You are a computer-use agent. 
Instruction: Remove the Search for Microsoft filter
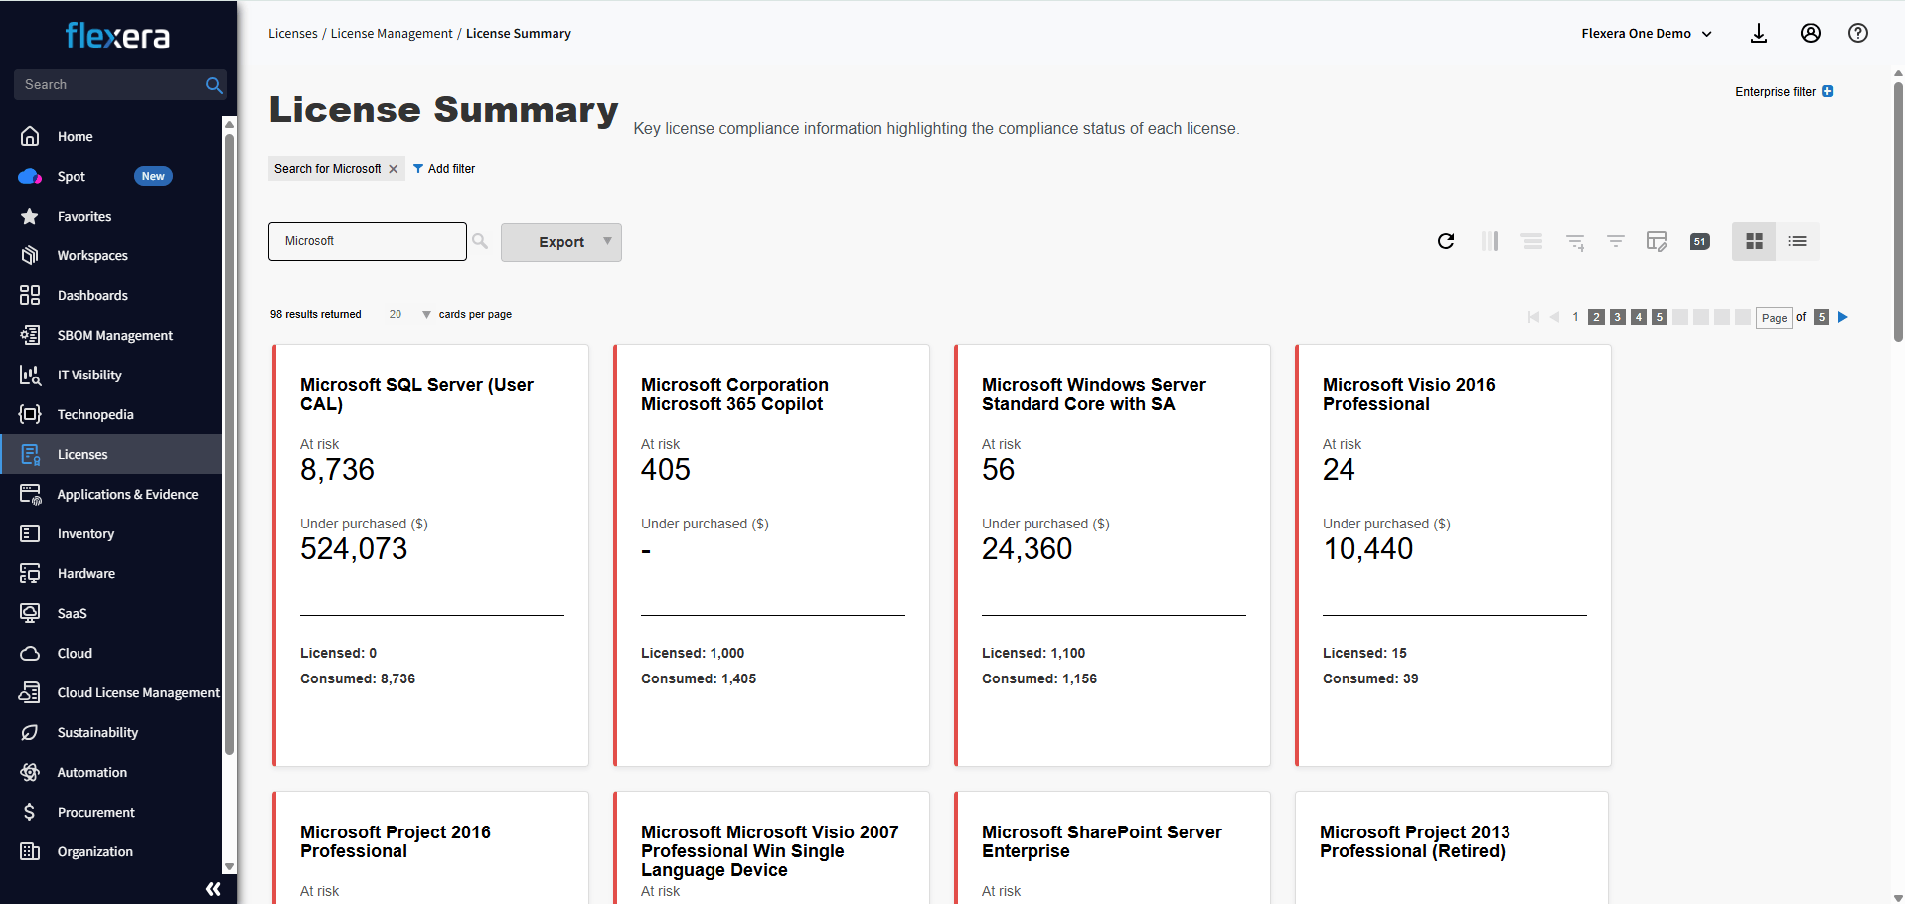[394, 169]
